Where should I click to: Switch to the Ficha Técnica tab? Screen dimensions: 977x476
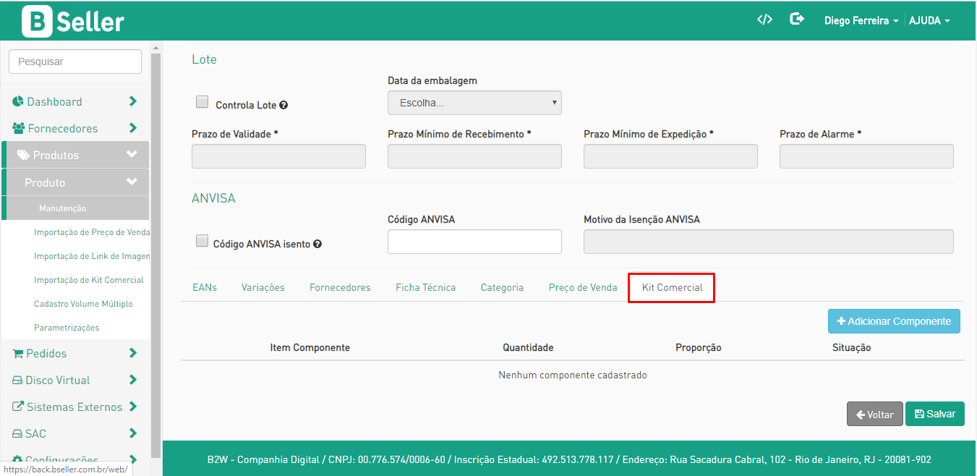click(425, 288)
